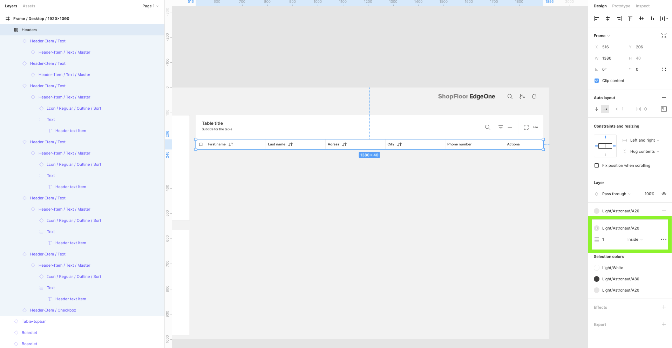672x348 pixels.
Task: Add a new effect with plus
Action: click(664, 307)
